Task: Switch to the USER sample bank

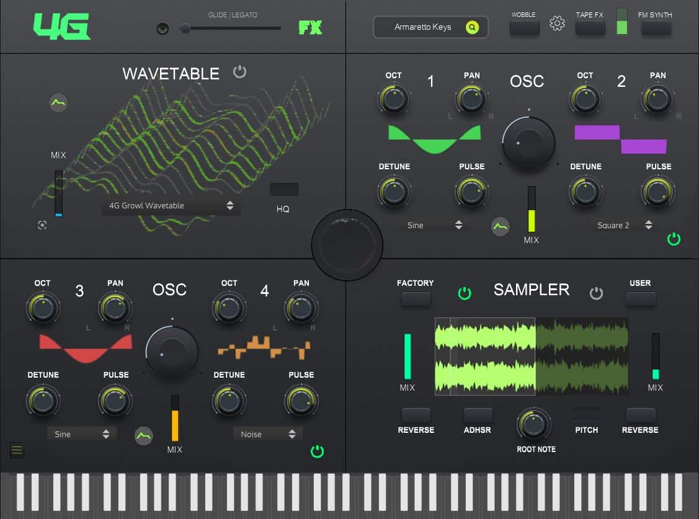Action: pos(640,298)
